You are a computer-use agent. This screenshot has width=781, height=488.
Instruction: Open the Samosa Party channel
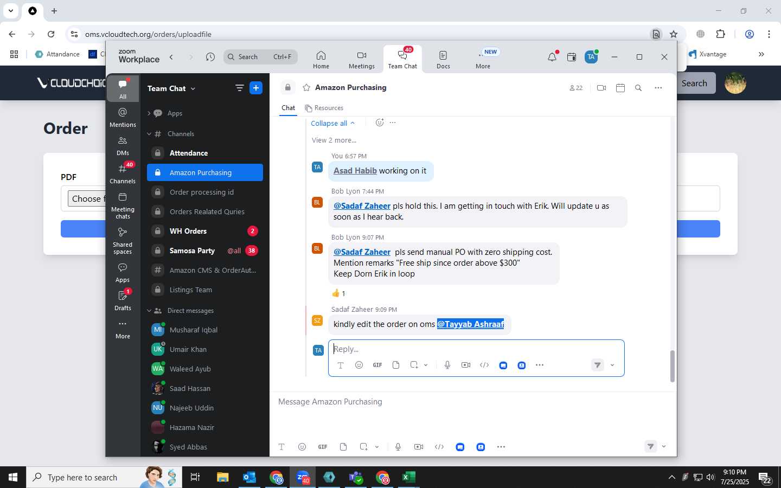pyautogui.click(x=205, y=251)
